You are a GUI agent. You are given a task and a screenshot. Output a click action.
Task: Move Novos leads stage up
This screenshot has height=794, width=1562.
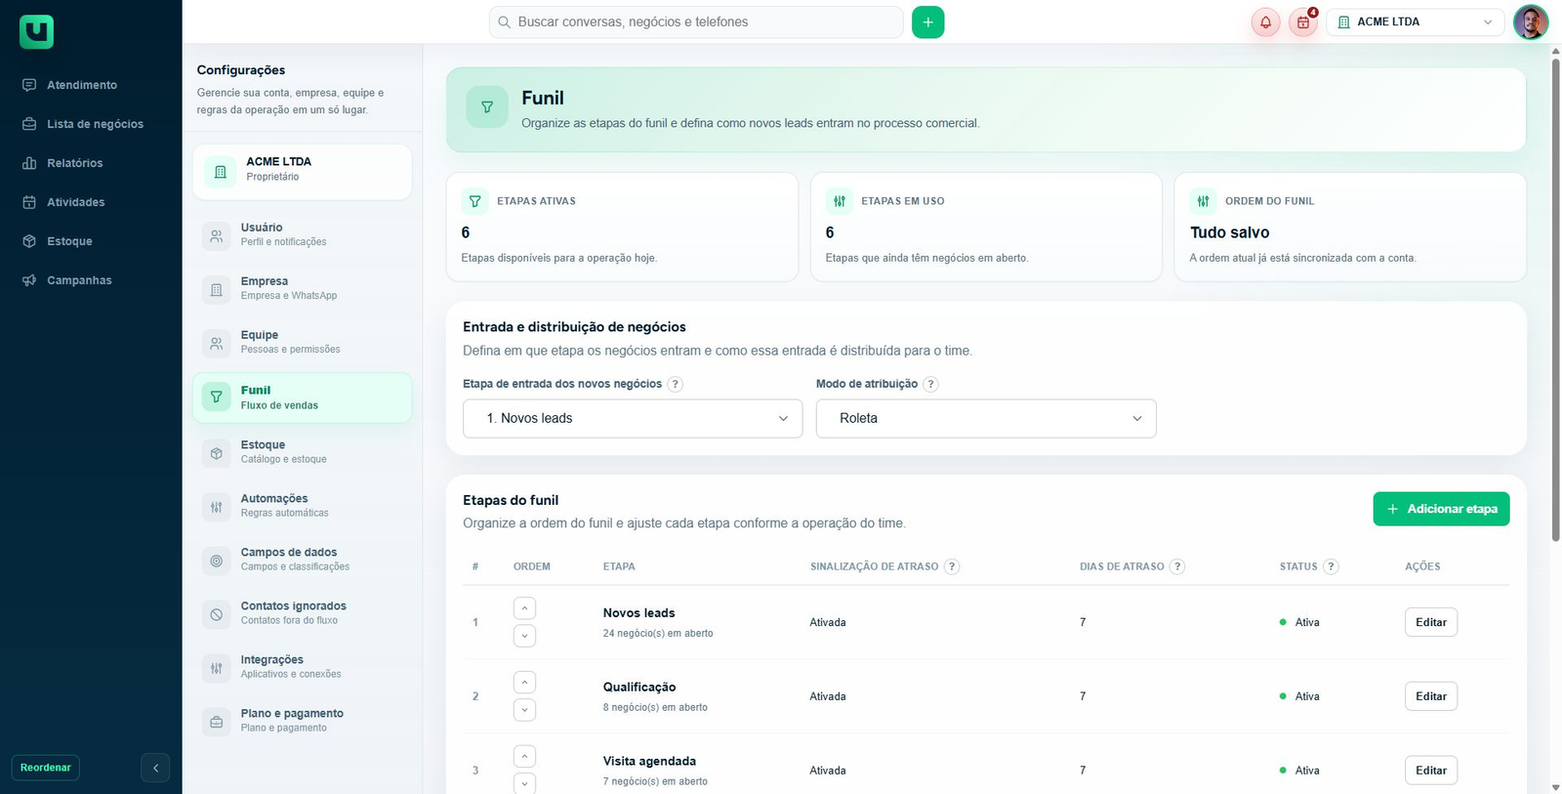pos(524,608)
